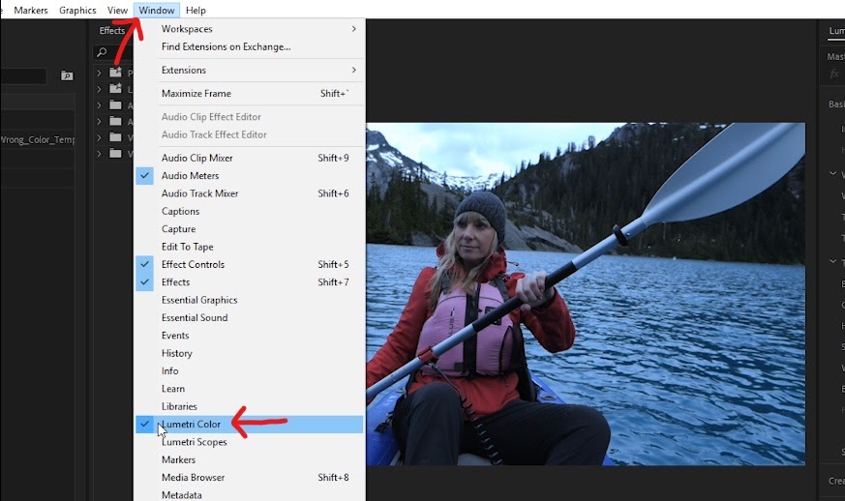Switch to the Effects panel tab
This screenshot has height=501, width=845.
point(112,31)
